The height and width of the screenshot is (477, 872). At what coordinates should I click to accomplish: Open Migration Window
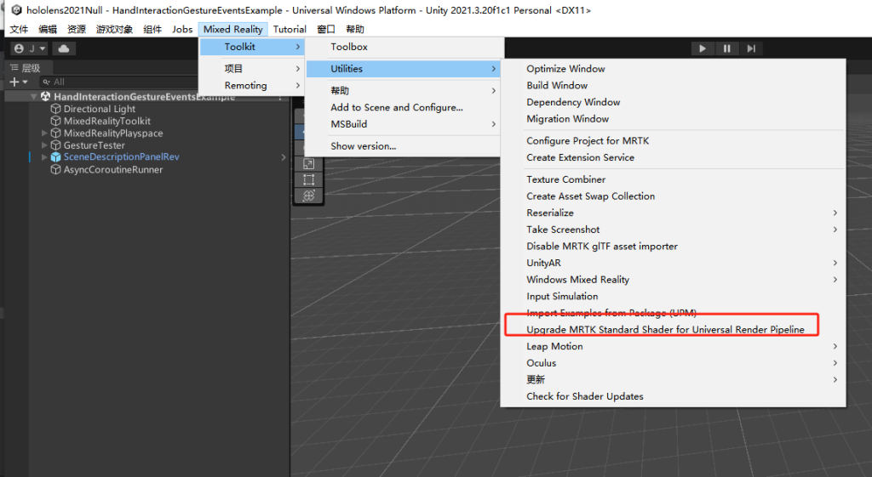pos(673,118)
